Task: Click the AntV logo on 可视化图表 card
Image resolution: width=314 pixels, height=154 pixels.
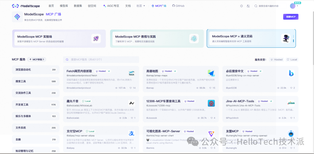Action: [x=211, y=133]
